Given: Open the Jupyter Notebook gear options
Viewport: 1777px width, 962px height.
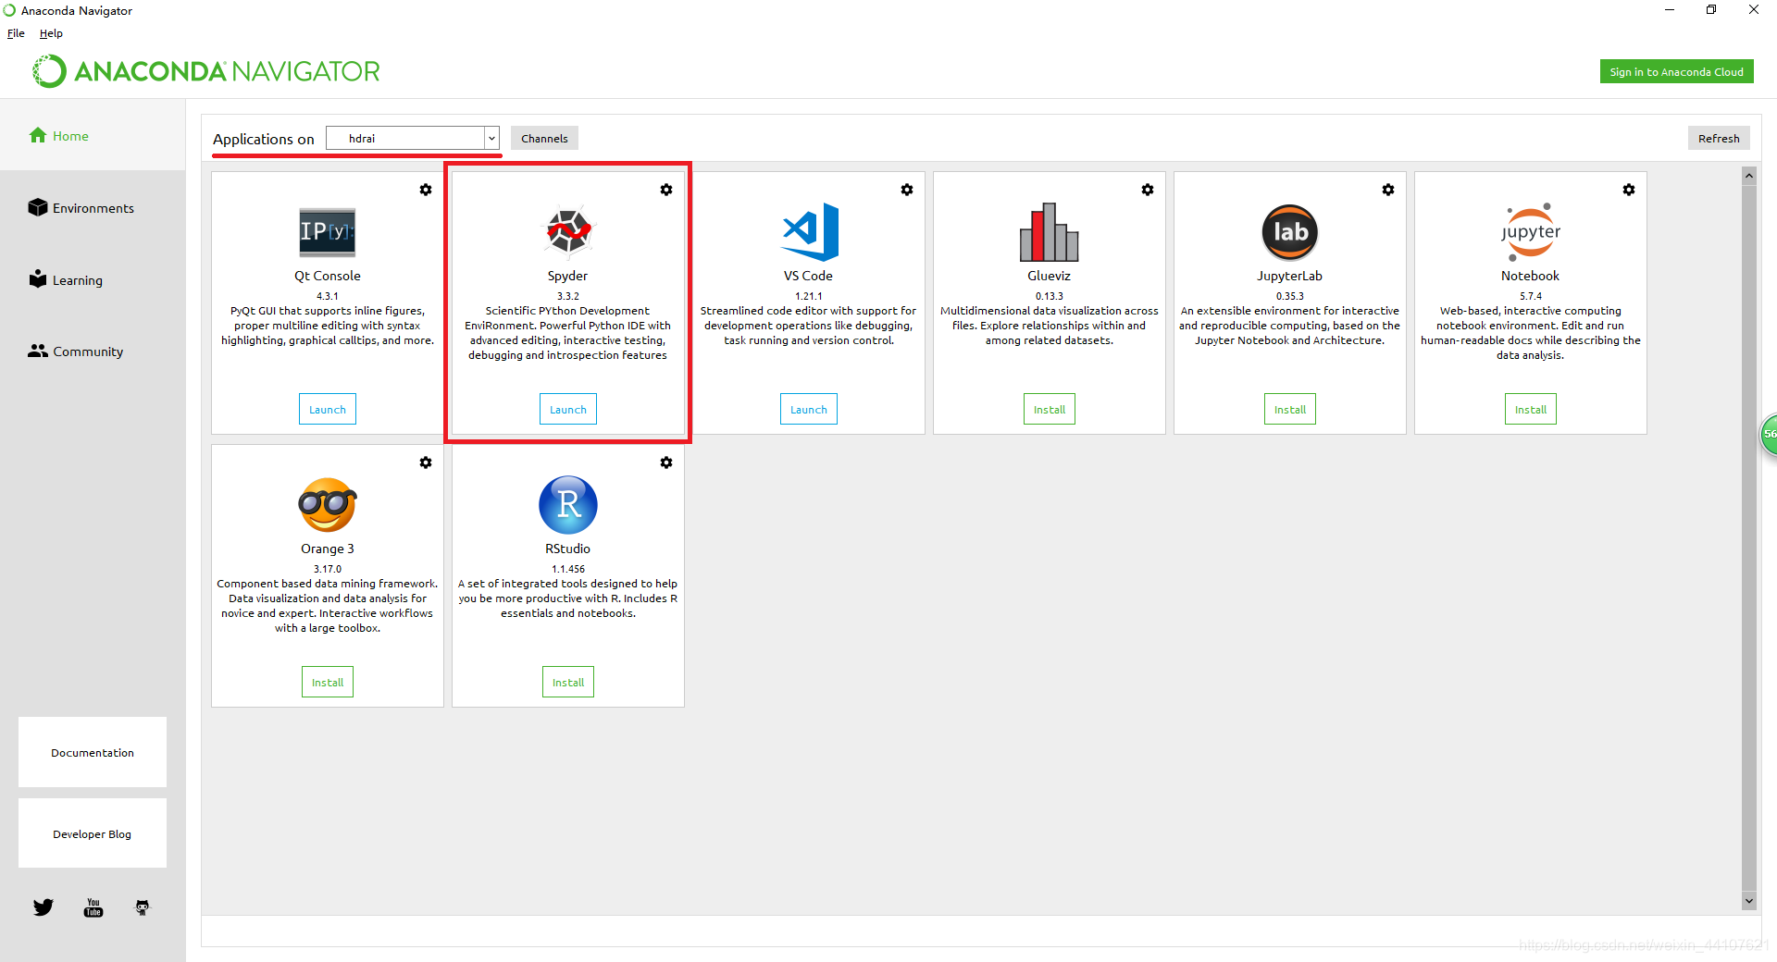Looking at the screenshot, I should 1629,190.
